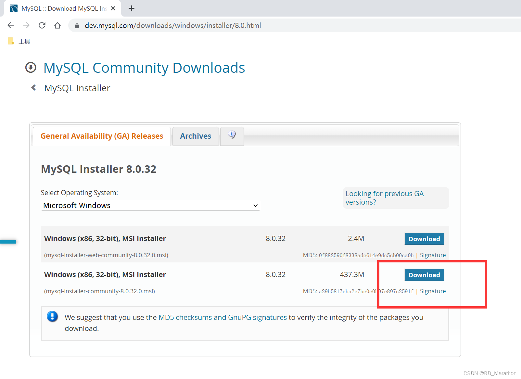
Task: Open Looking for previous GA versions link
Action: [385, 197]
